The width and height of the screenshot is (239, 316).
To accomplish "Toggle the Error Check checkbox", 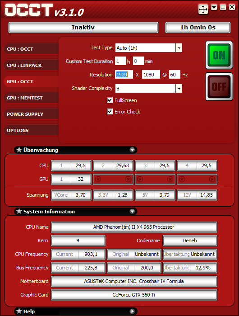I will click(x=110, y=112).
